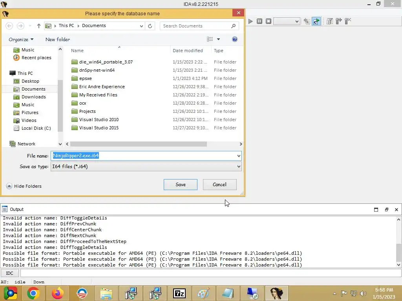The image size is (402, 301).
Task: Open recent locations dropdown arrow
Action: (30, 26)
